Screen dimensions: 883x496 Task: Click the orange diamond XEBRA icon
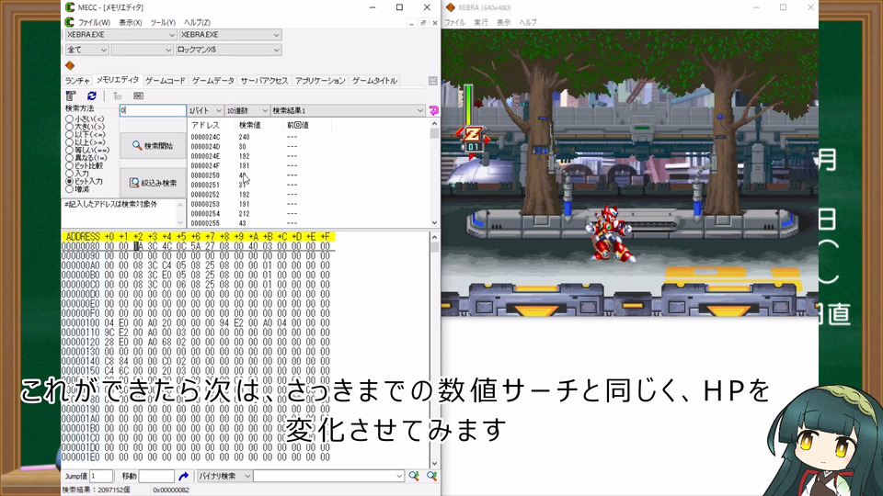(70, 65)
